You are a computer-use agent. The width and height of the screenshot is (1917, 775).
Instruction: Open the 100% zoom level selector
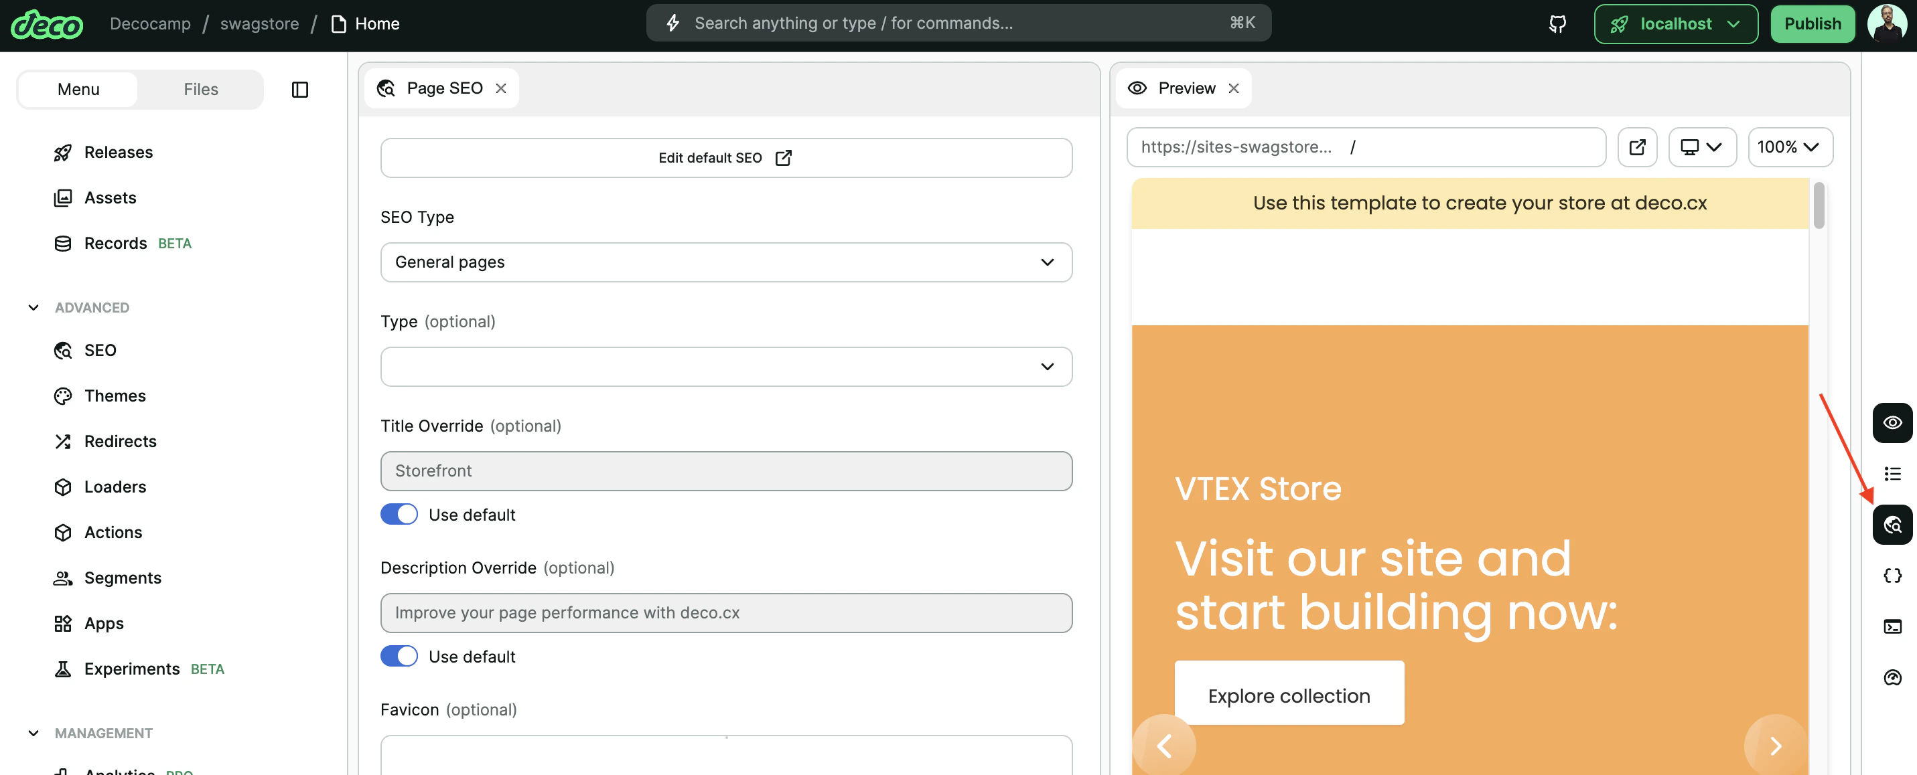pyautogui.click(x=1789, y=147)
